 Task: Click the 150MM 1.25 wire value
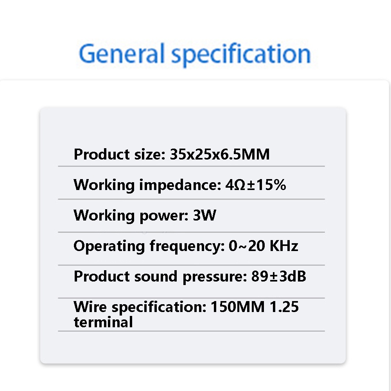255,307
